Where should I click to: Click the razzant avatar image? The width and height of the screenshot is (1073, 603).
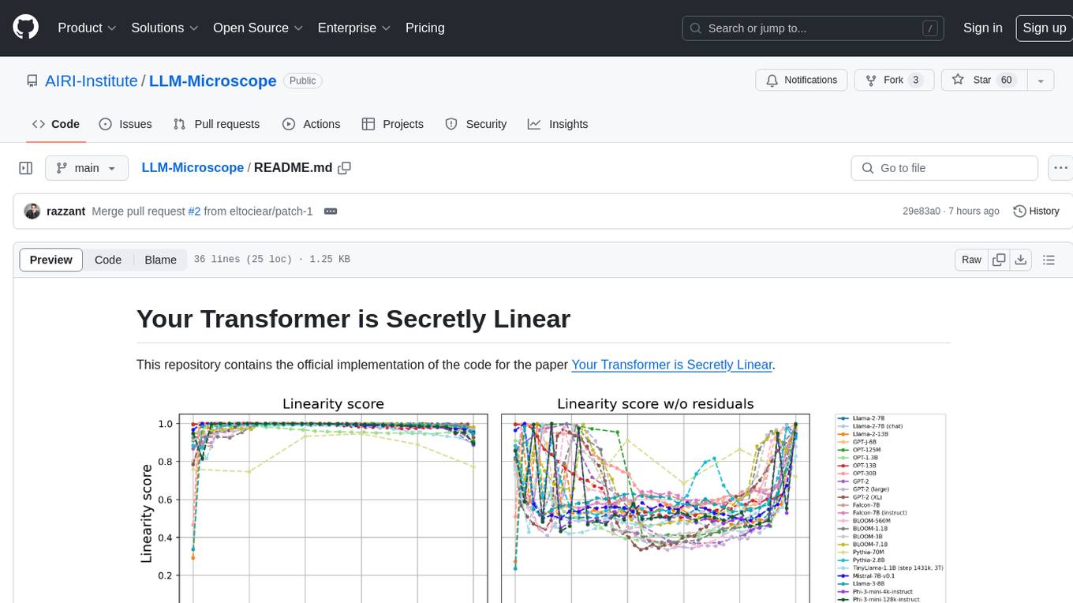point(32,212)
